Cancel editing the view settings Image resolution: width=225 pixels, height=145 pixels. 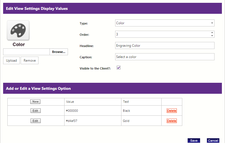[x=213, y=140]
